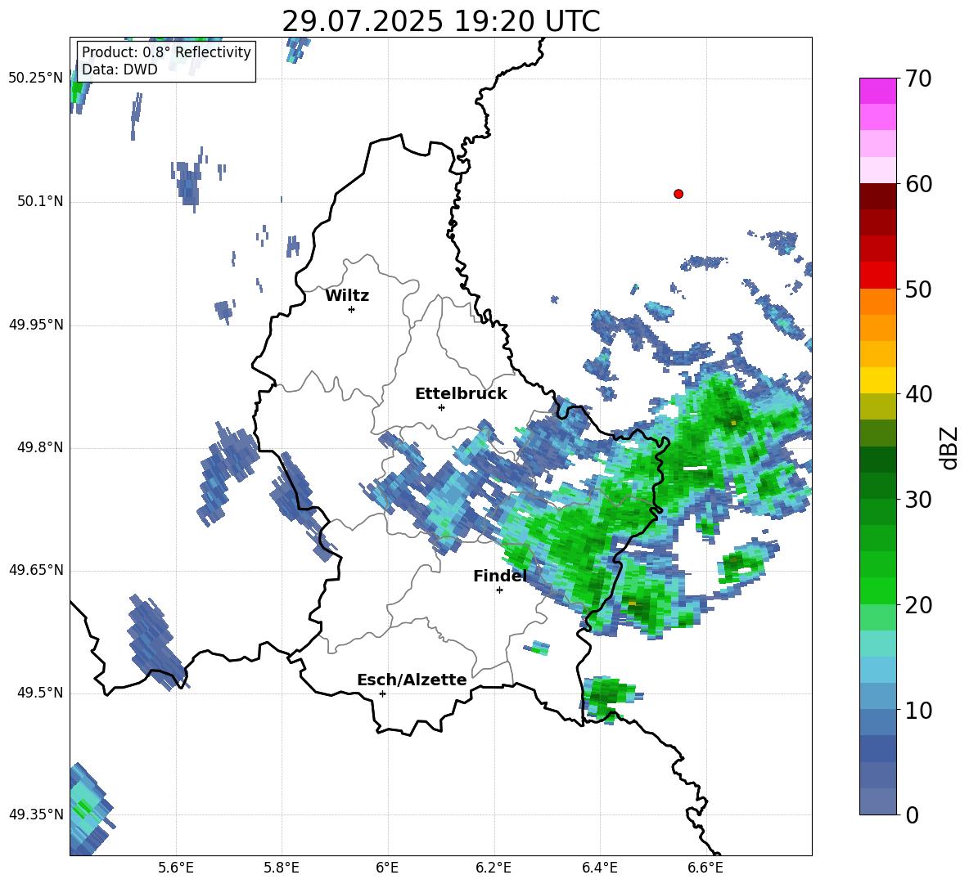The image size is (969, 884).
Task: Click the Ettelbruck station cross marker
Action: point(441,407)
